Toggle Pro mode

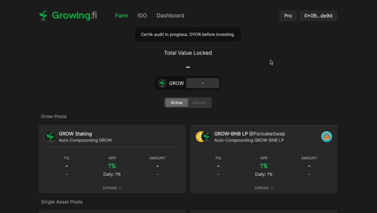(x=288, y=16)
